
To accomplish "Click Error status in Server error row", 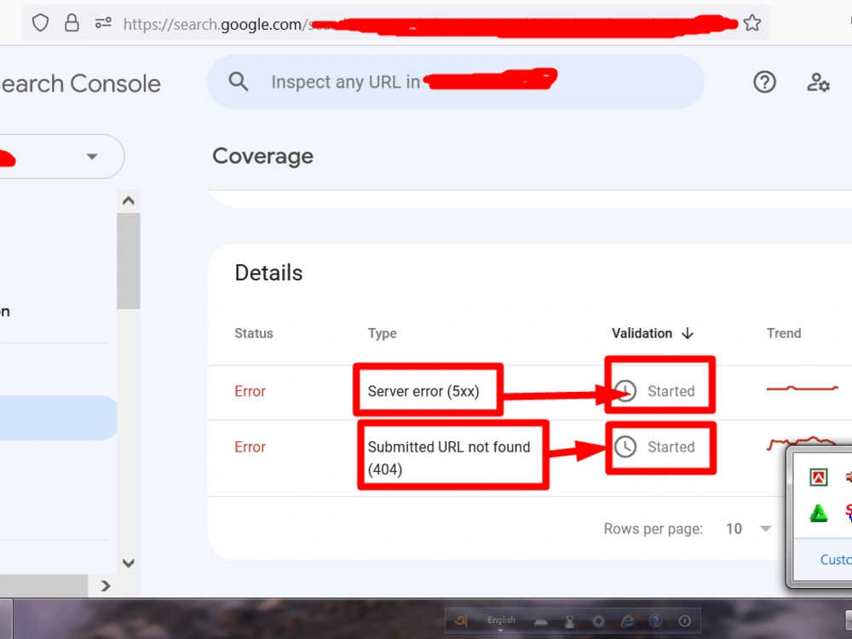I will (x=250, y=391).
